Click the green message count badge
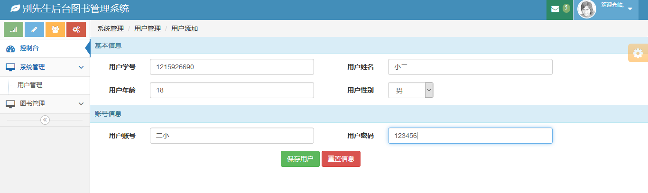 (566, 8)
